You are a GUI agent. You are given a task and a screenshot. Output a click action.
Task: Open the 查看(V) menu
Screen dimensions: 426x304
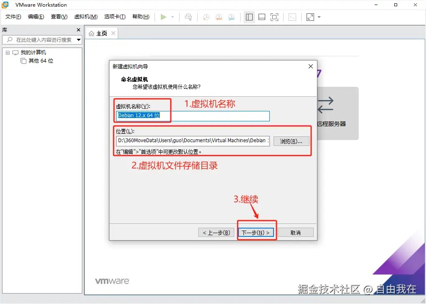(x=59, y=17)
